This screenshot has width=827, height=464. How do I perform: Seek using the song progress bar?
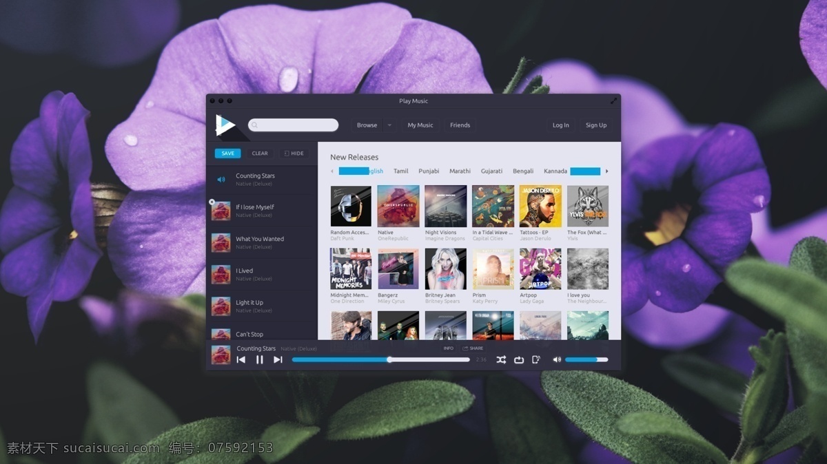(x=381, y=359)
